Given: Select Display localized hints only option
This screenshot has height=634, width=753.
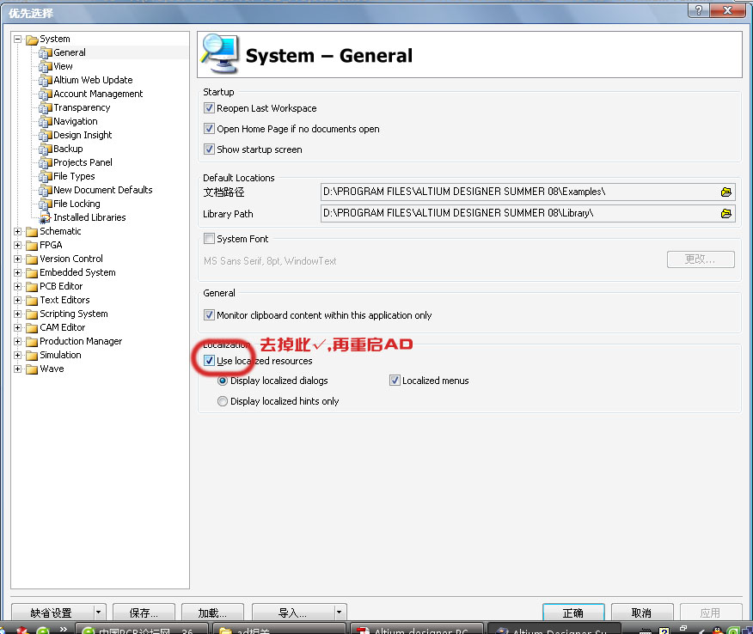Looking at the screenshot, I should [223, 401].
